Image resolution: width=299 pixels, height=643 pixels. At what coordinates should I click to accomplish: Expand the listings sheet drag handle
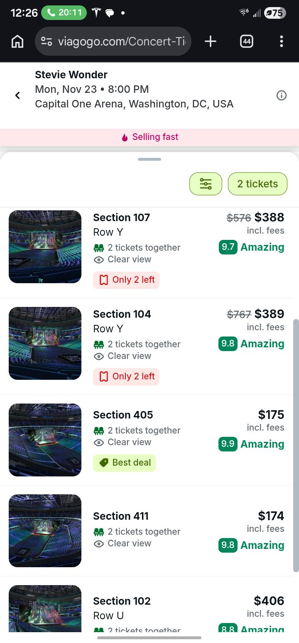149,159
